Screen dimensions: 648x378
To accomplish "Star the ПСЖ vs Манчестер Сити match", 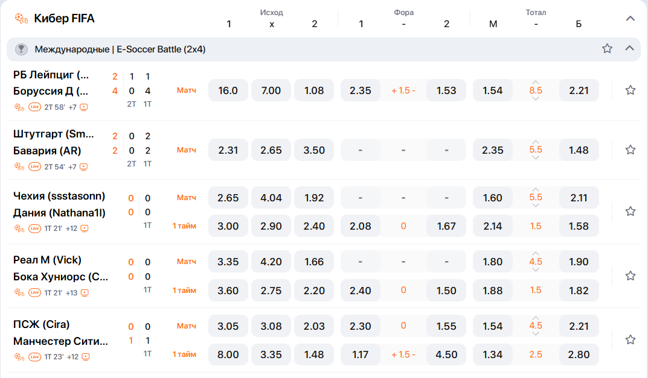I will click(x=630, y=340).
